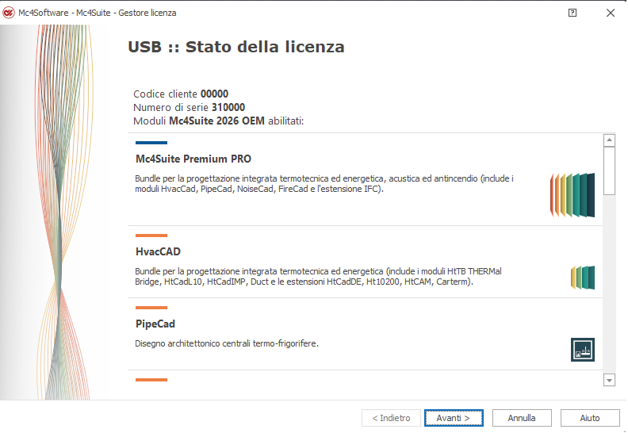Screen dimensions: 628x433
Task: Click the empty scrollbar track below the thumb
Action: click(x=609, y=285)
